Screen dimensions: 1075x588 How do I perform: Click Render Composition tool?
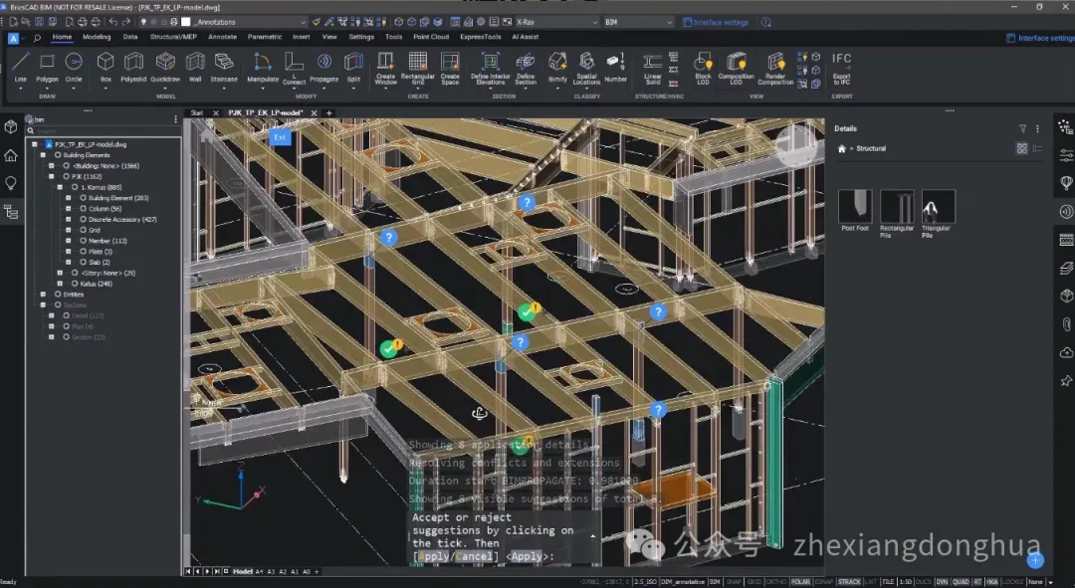774,69
